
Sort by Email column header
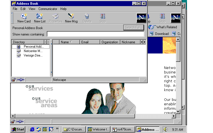90,42
